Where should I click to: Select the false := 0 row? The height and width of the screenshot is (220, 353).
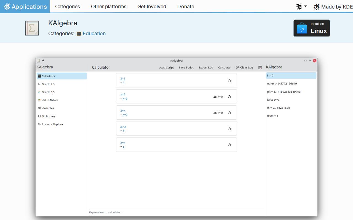pyautogui.click(x=291, y=100)
